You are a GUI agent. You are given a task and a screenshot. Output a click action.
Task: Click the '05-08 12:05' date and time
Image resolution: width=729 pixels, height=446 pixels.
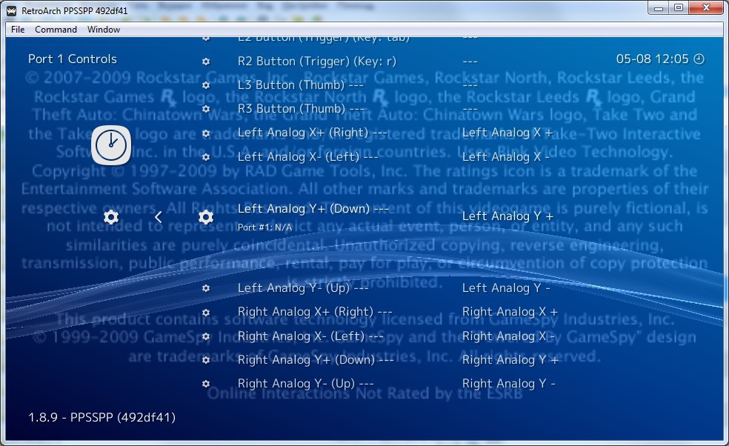tap(652, 59)
